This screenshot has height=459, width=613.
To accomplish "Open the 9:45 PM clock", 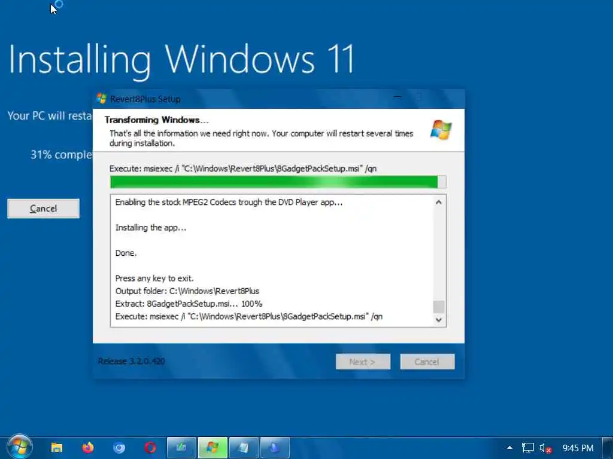I will click(x=578, y=448).
